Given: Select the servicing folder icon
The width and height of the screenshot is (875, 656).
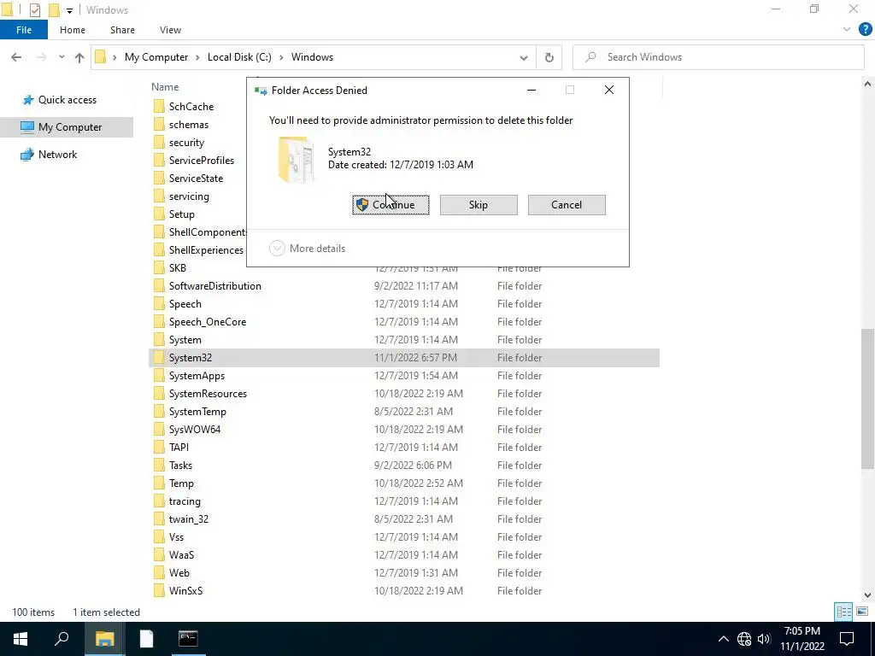Looking at the screenshot, I should (159, 196).
